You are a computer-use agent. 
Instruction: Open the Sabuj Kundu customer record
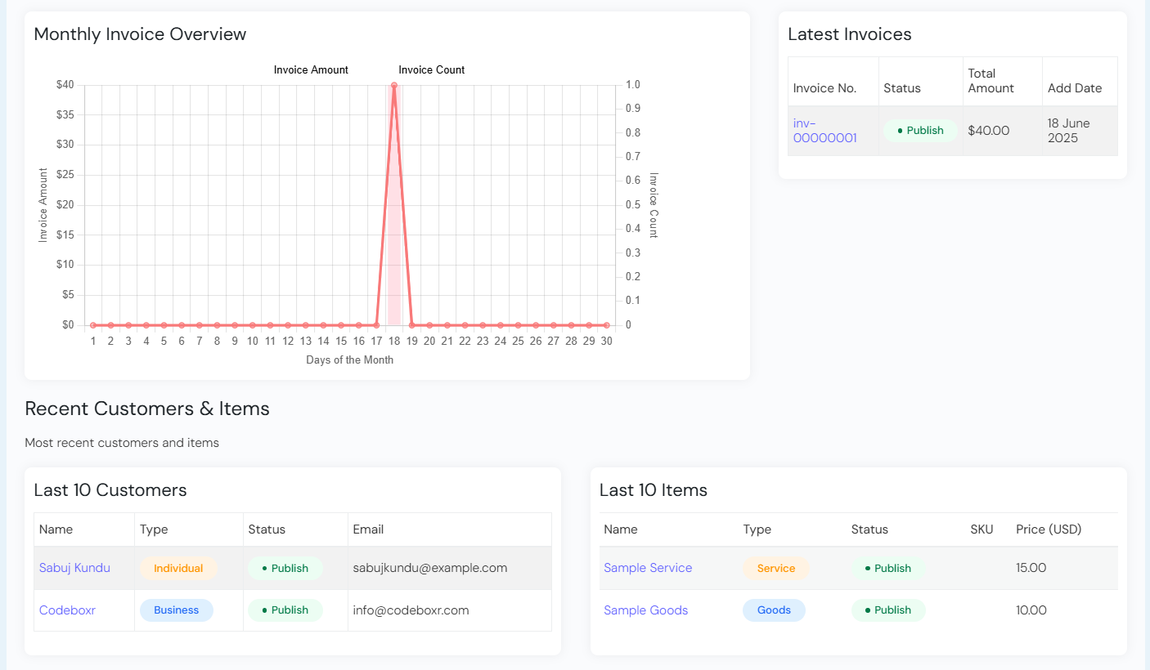click(x=74, y=568)
